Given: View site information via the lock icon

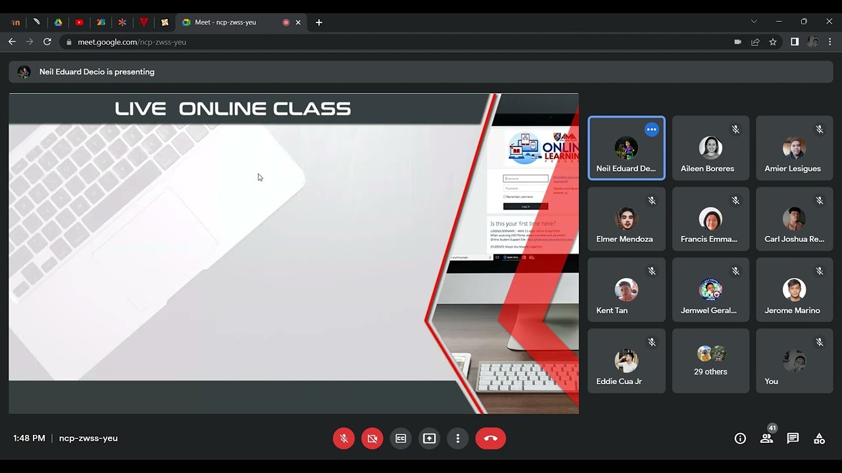Looking at the screenshot, I should pyautogui.click(x=69, y=41).
